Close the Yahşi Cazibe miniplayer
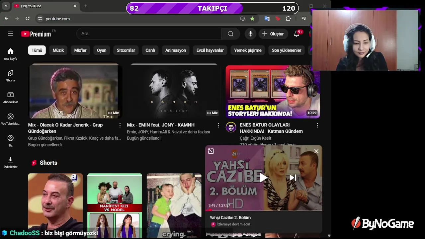The image size is (425, 239). [316, 151]
